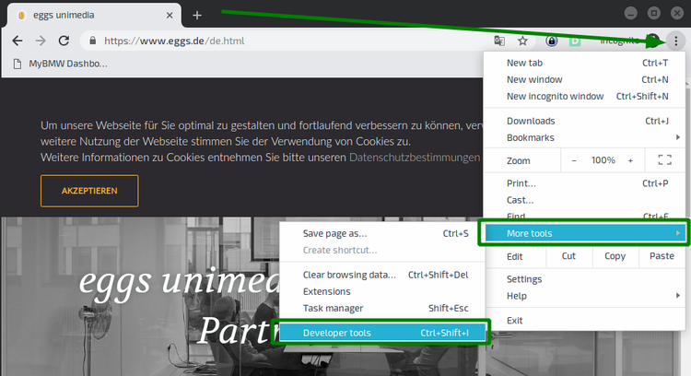Click the browser back arrow
Image resolution: width=691 pixels, height=376 pixels.
pos(17,41)
